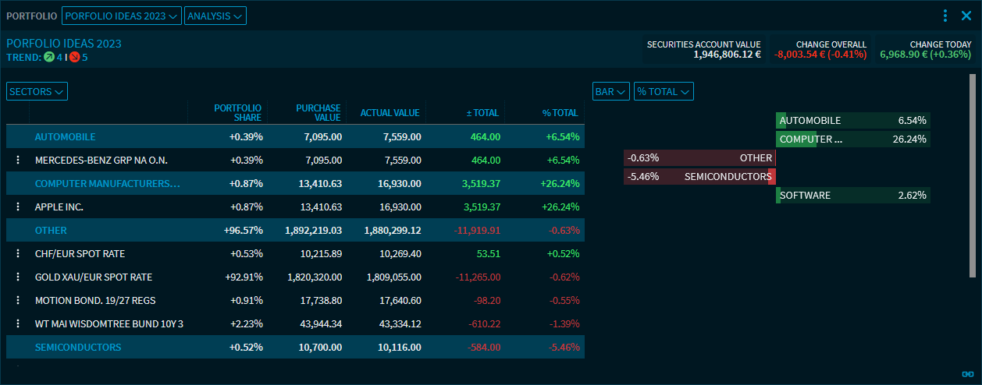Sort by Actual Value column header
Image resolution: width=982 pixels, height=385 pixels.
[x=390, y=112]
